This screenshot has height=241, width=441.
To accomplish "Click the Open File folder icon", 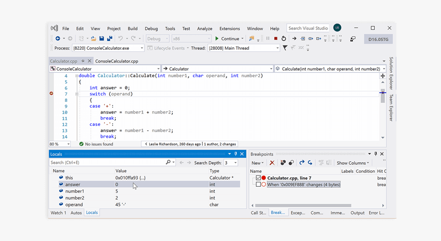I will 94,38.
